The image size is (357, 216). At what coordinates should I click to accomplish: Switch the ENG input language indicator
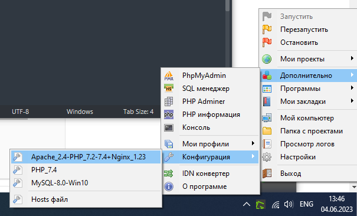(x=306, y=204)
